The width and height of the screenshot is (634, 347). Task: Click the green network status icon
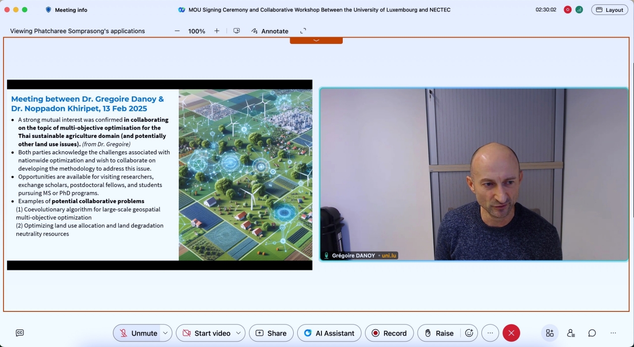[x=579, y=10]
